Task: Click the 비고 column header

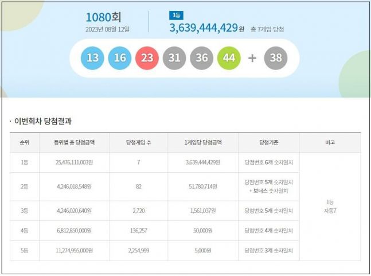Action: click(330, 142)
